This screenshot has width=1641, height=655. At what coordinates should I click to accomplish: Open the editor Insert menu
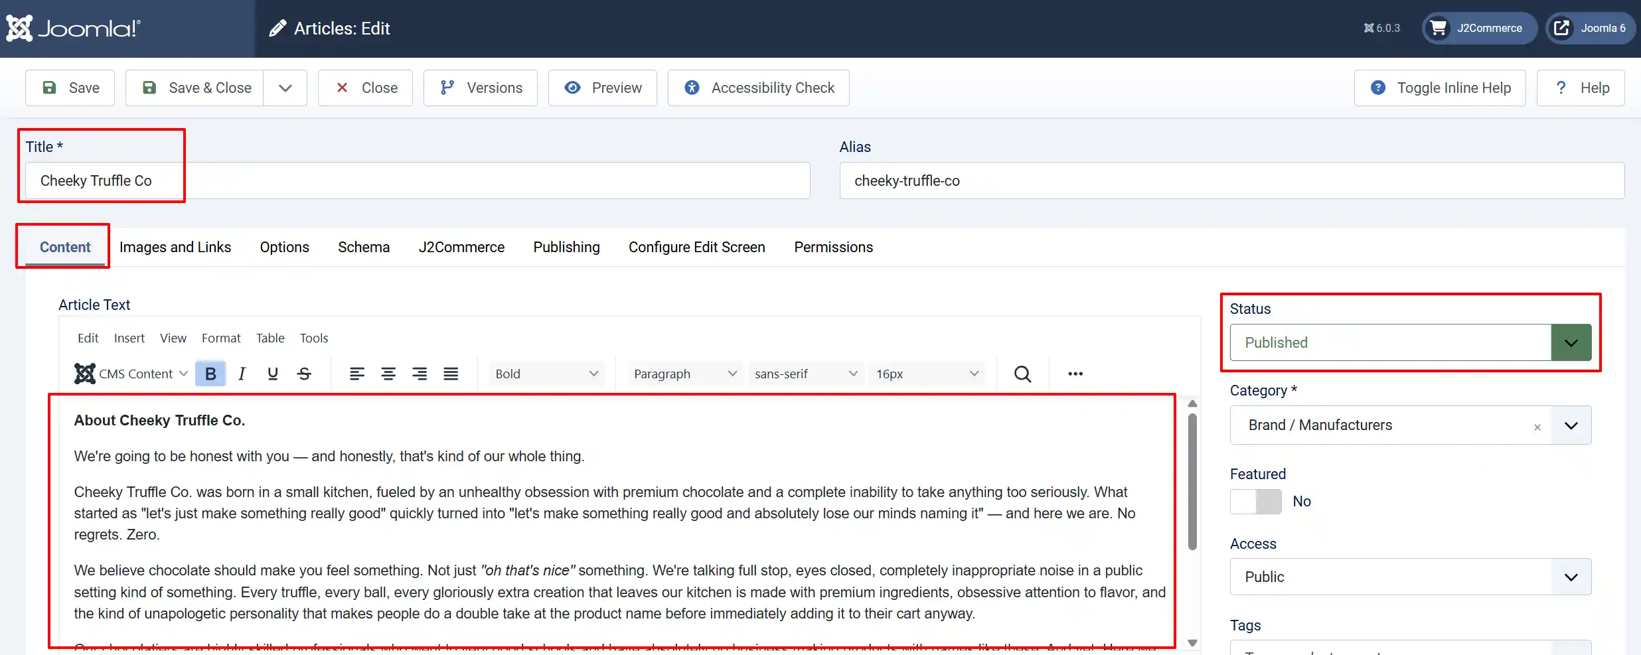coord(129,338)
